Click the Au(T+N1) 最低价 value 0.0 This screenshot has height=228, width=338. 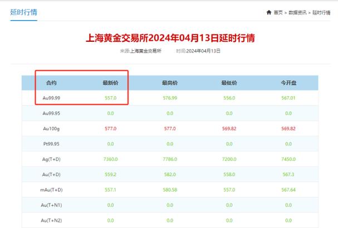pos(229,205)
